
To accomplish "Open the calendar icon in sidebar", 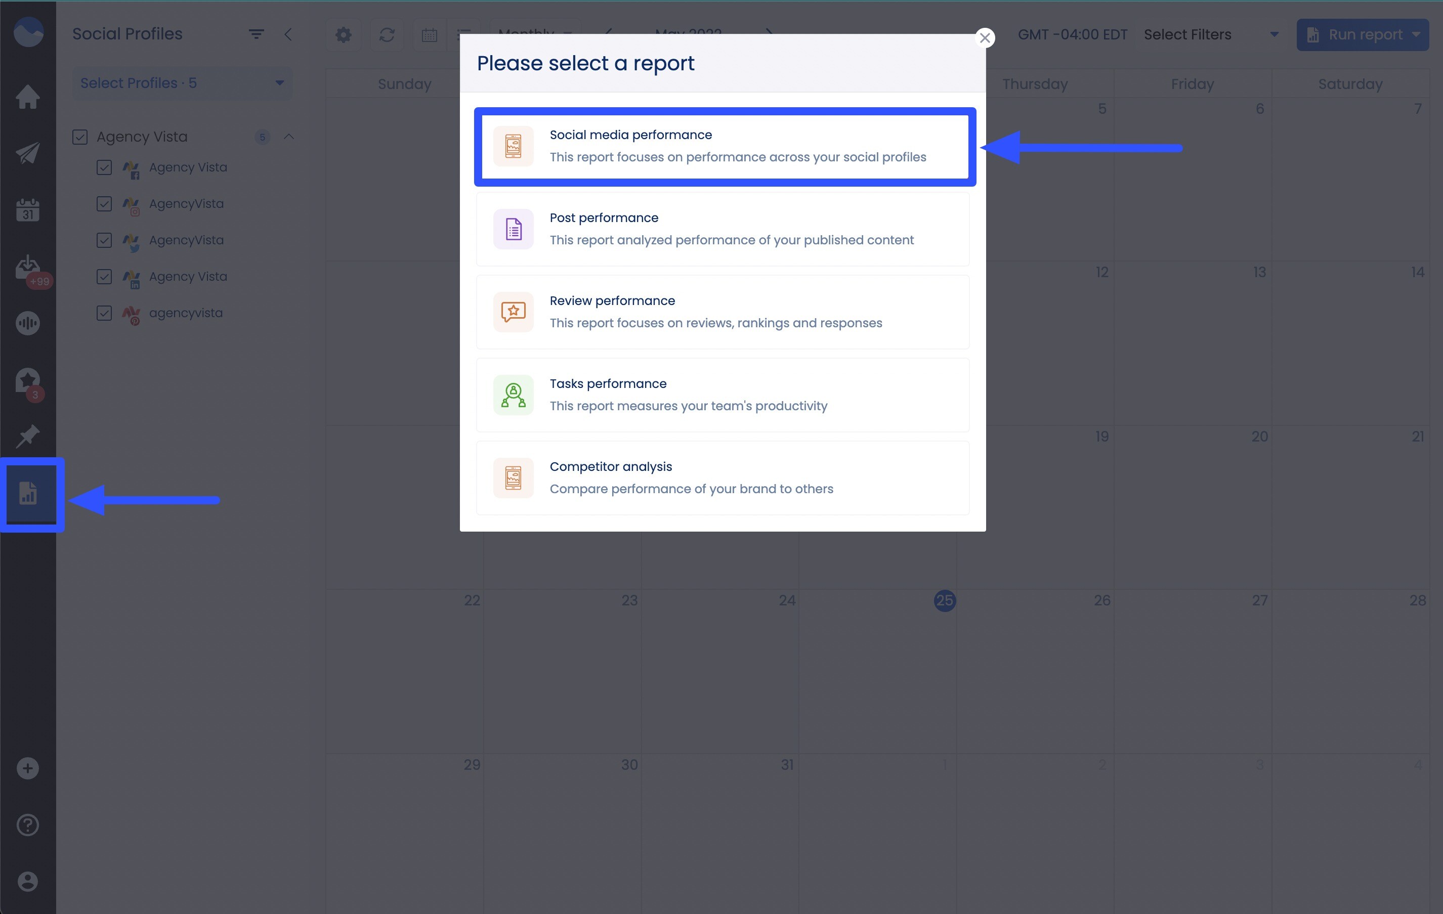I will [x=27, y=210].
